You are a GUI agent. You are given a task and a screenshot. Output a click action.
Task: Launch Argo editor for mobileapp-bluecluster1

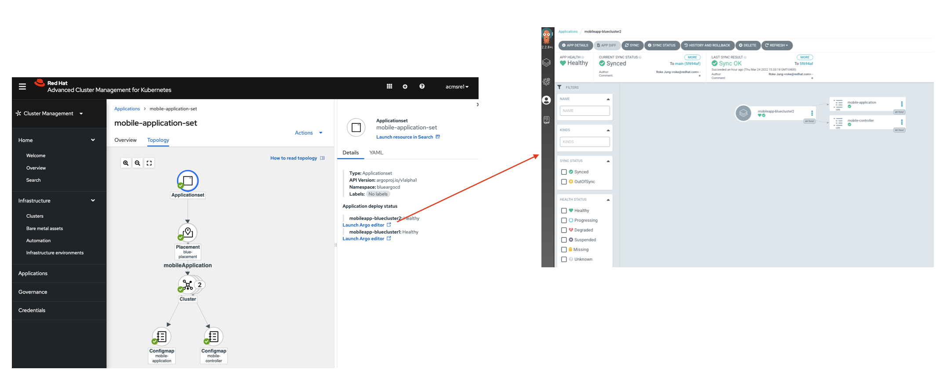[367, 239]
